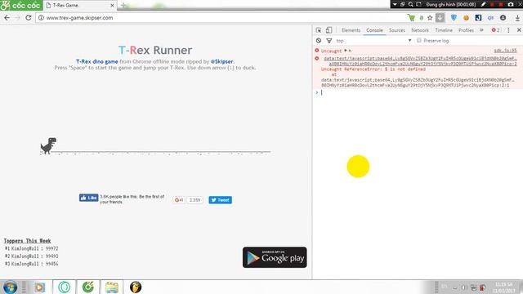The width and height of the screenshot is (523, 294).
Task: Show more DevTools tabs via the chevron
Action: coord(481,30)
